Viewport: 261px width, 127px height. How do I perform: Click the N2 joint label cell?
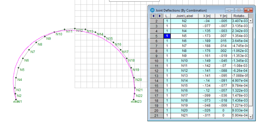click(184, 21)
